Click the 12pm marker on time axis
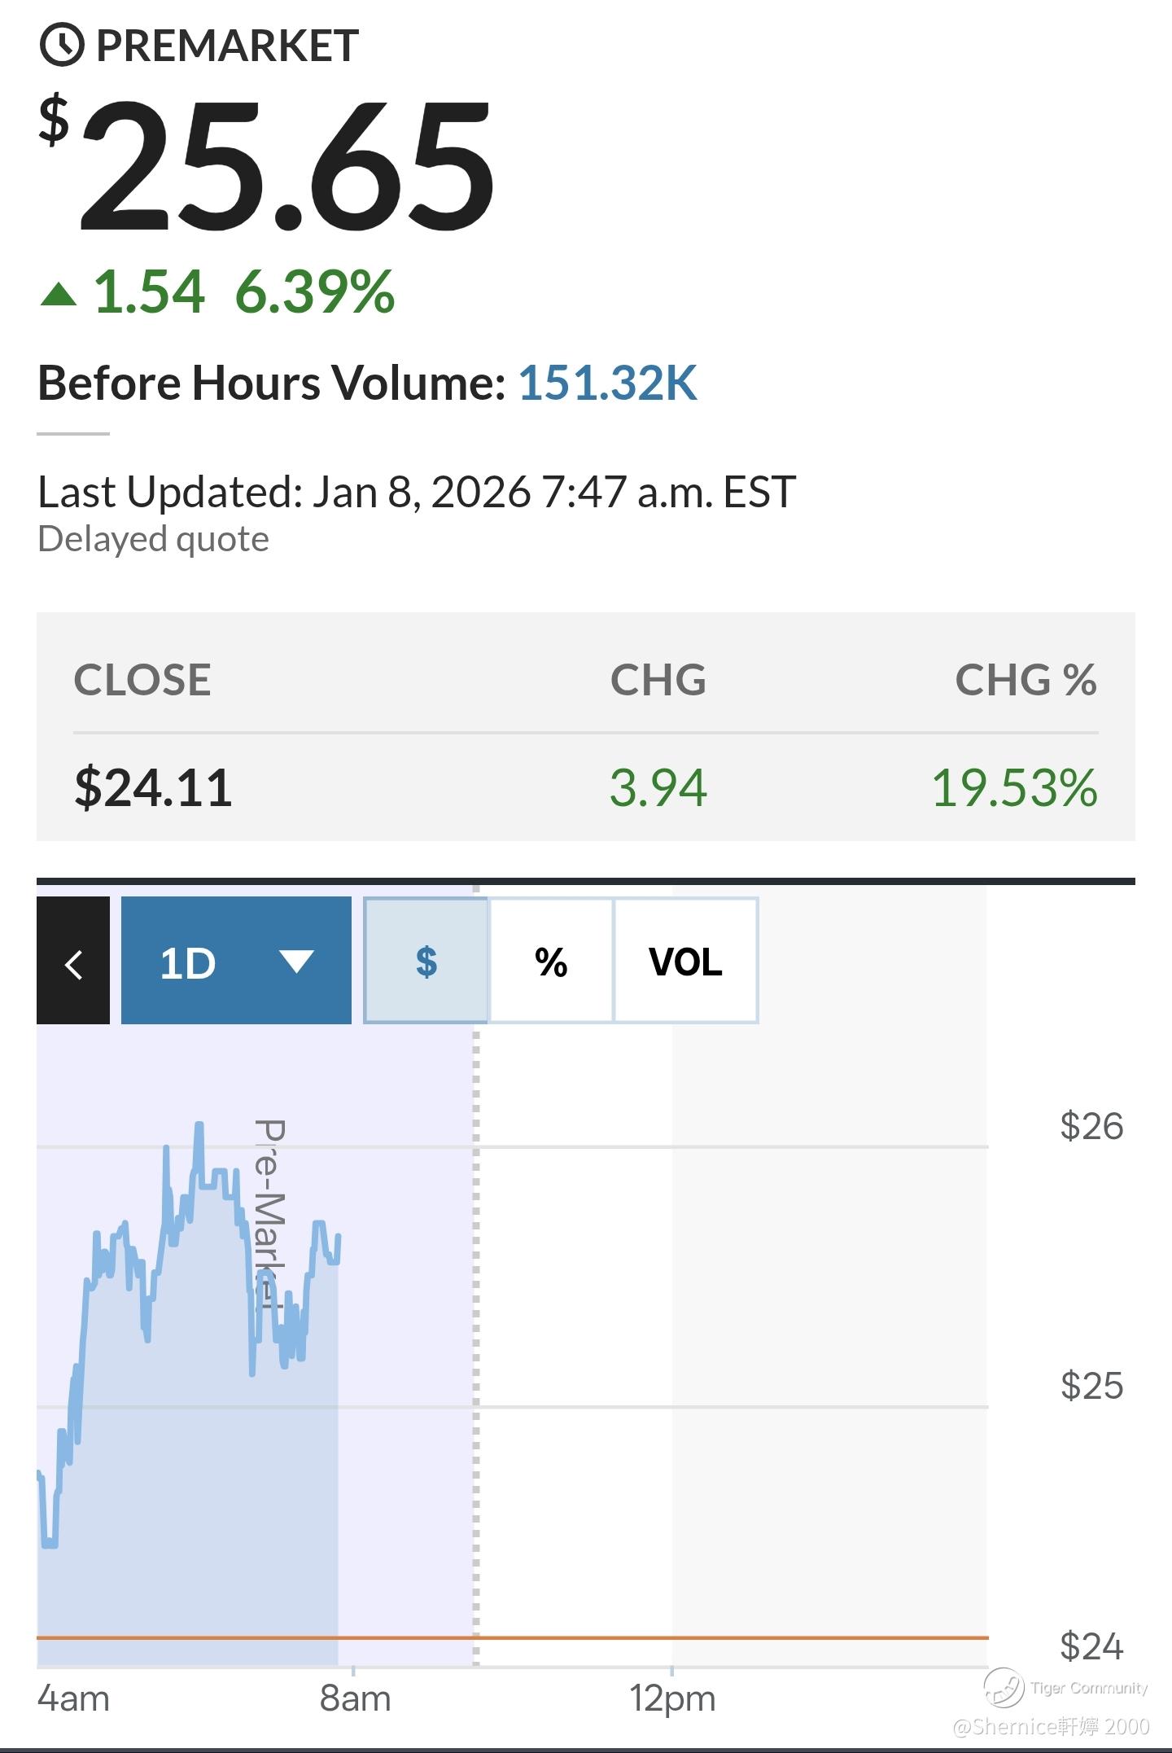Viewport: 1172px width, 1753px height. (672, 1698)
